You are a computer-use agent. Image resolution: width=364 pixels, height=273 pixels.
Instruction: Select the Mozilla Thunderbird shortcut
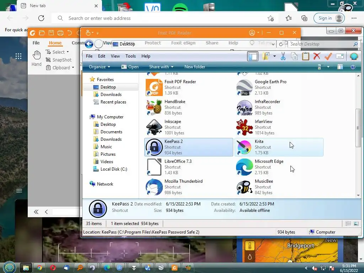coord(188,187)
